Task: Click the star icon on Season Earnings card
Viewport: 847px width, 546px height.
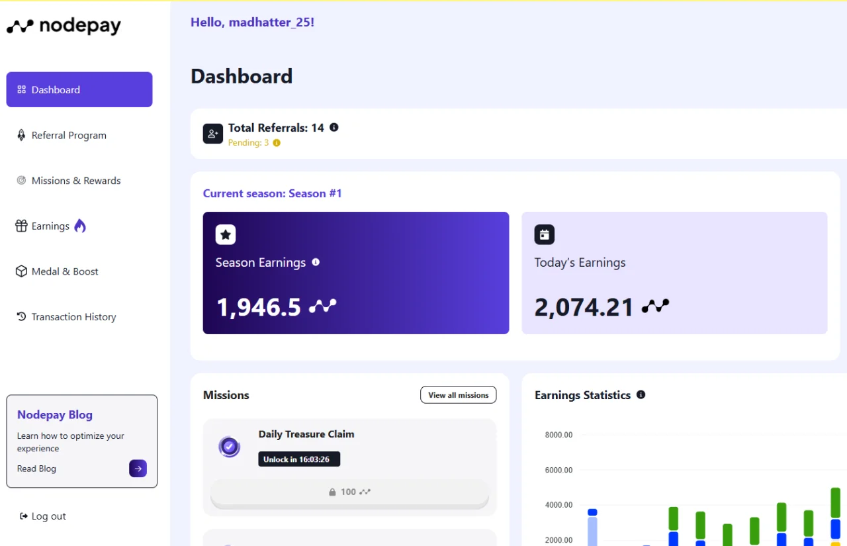Action: pyautogui.click(x=226, y=234)
